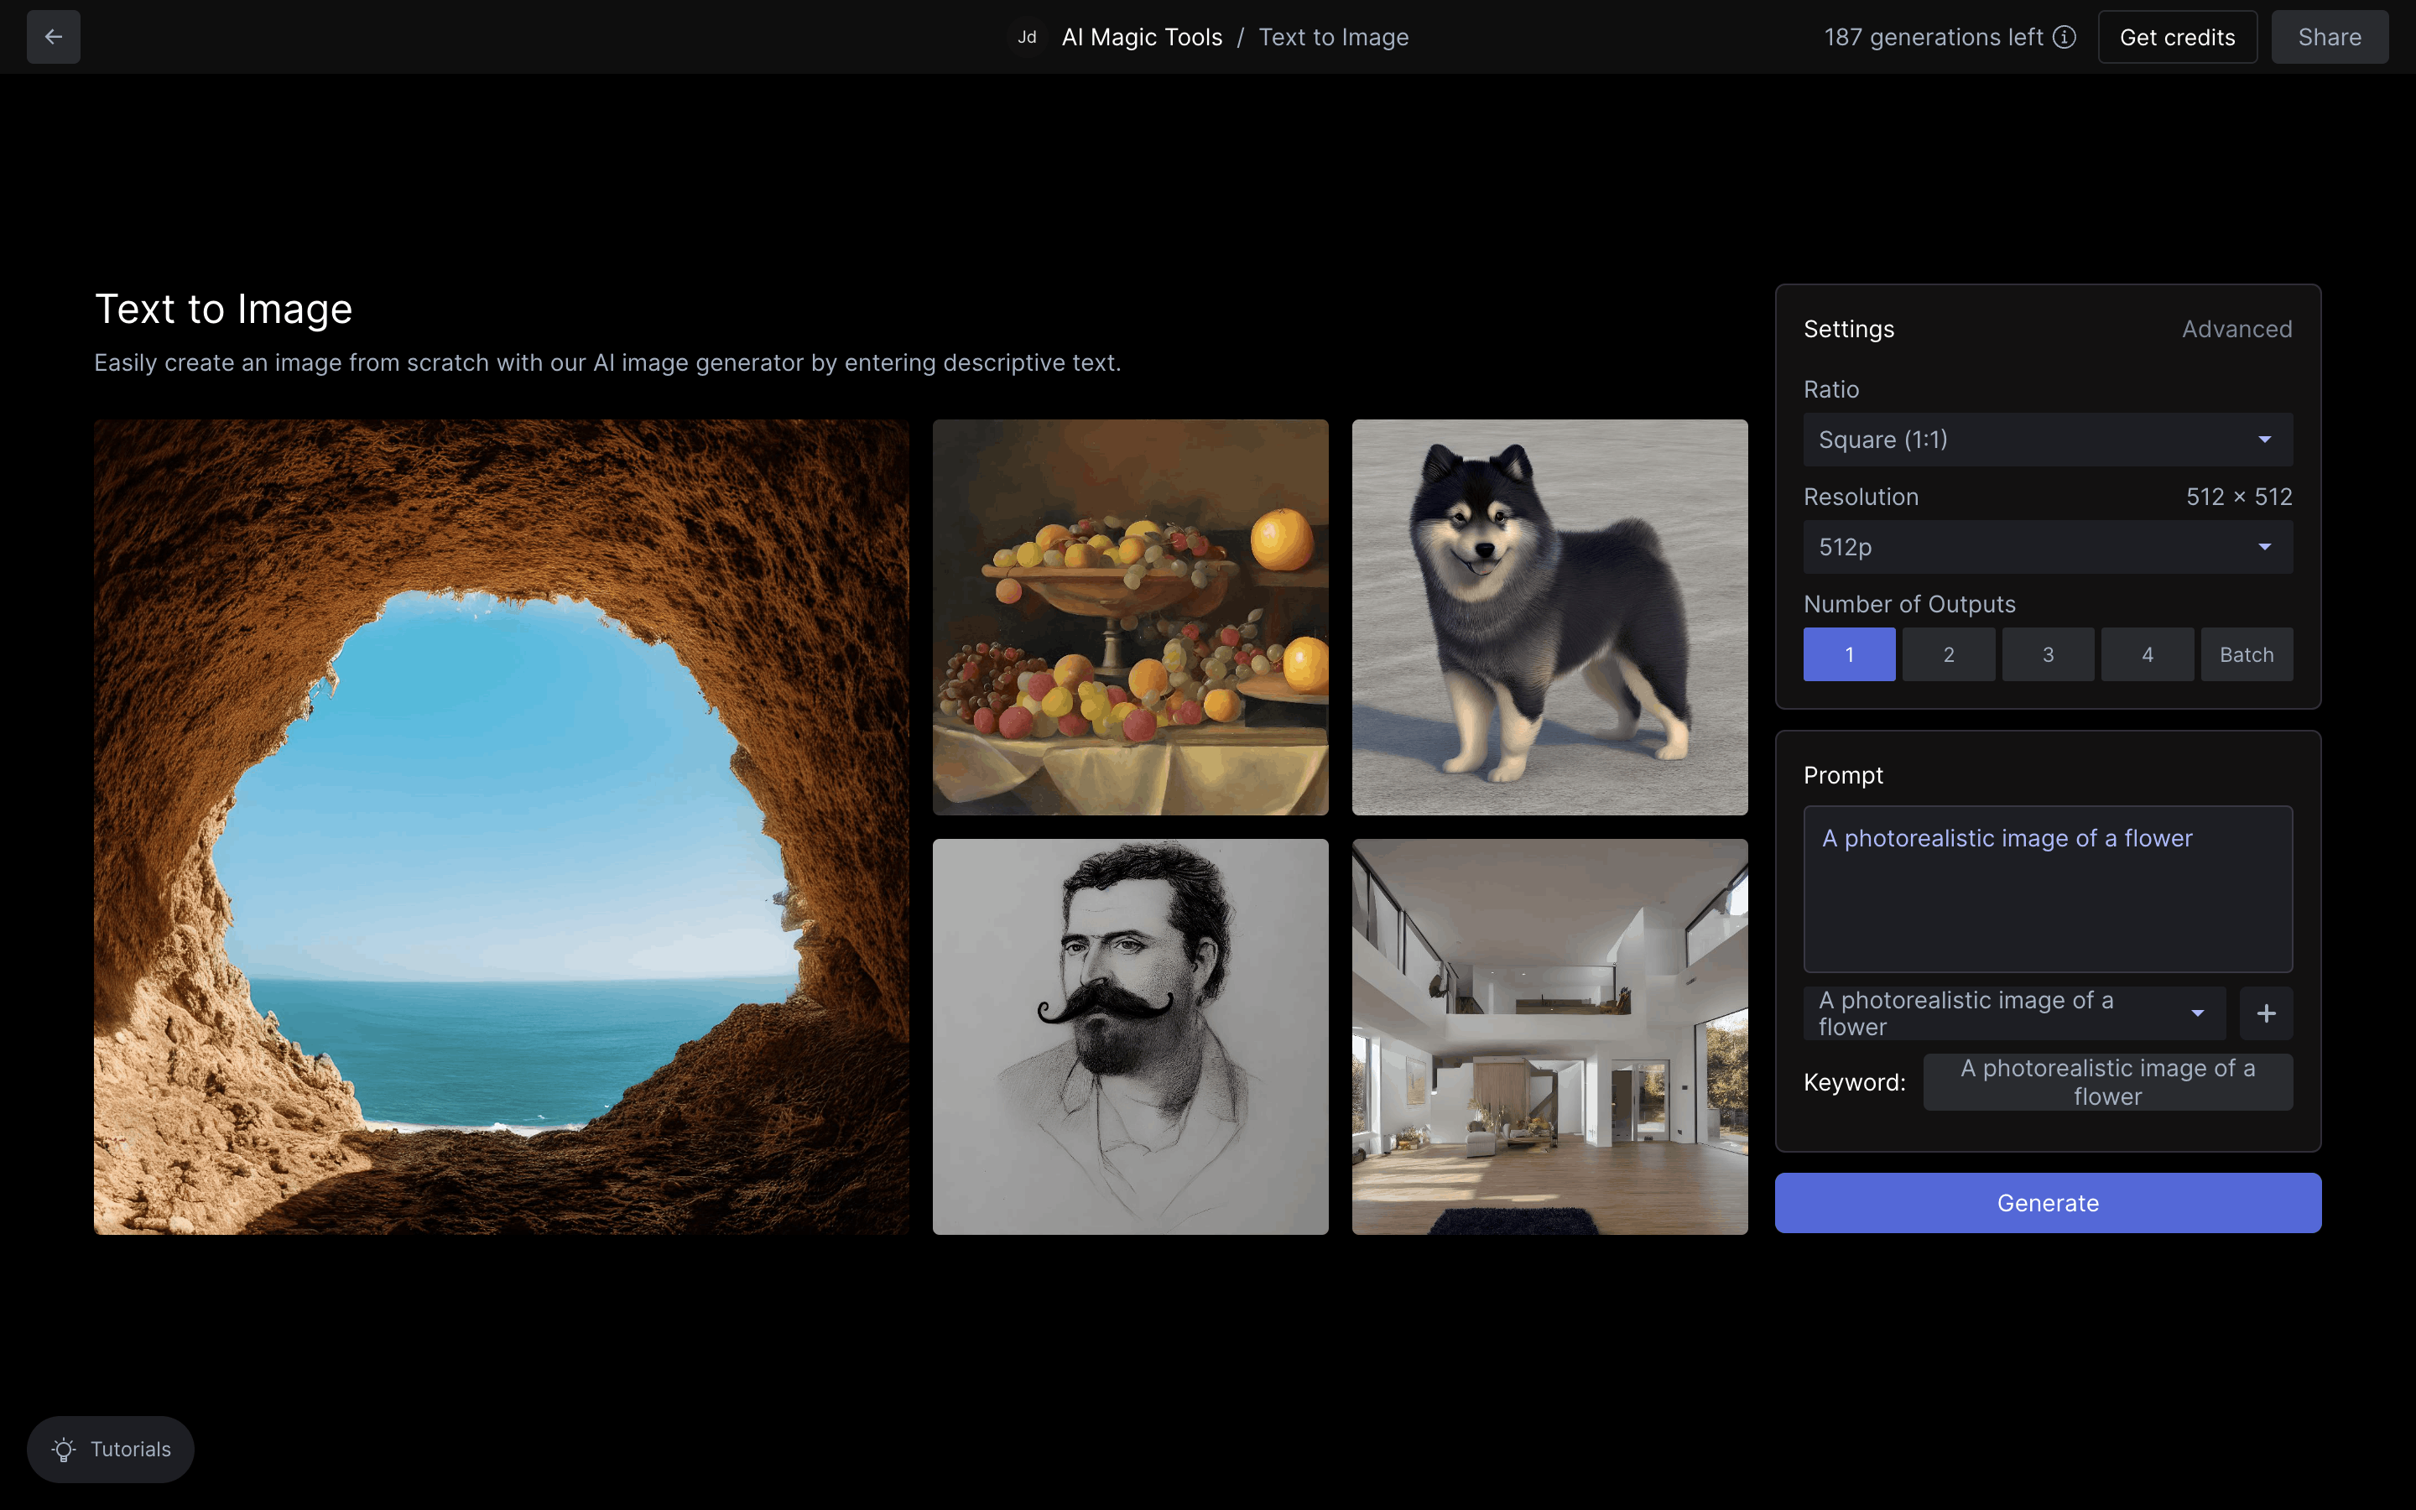The image size is (2416, 1510).
Task: Click the Share button
Action: (x=2329, y=37)
